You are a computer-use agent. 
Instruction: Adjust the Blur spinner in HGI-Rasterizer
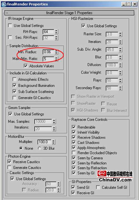[x=120, y=57]
